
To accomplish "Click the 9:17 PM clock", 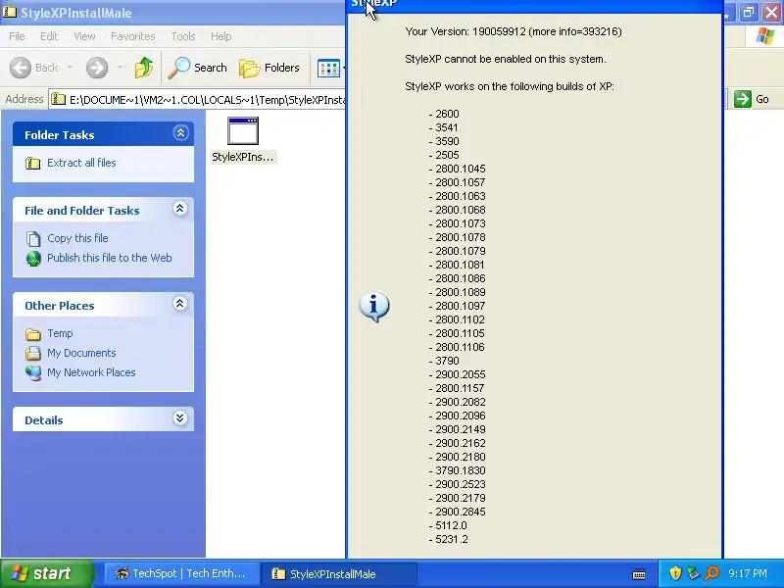I will 748,573.
